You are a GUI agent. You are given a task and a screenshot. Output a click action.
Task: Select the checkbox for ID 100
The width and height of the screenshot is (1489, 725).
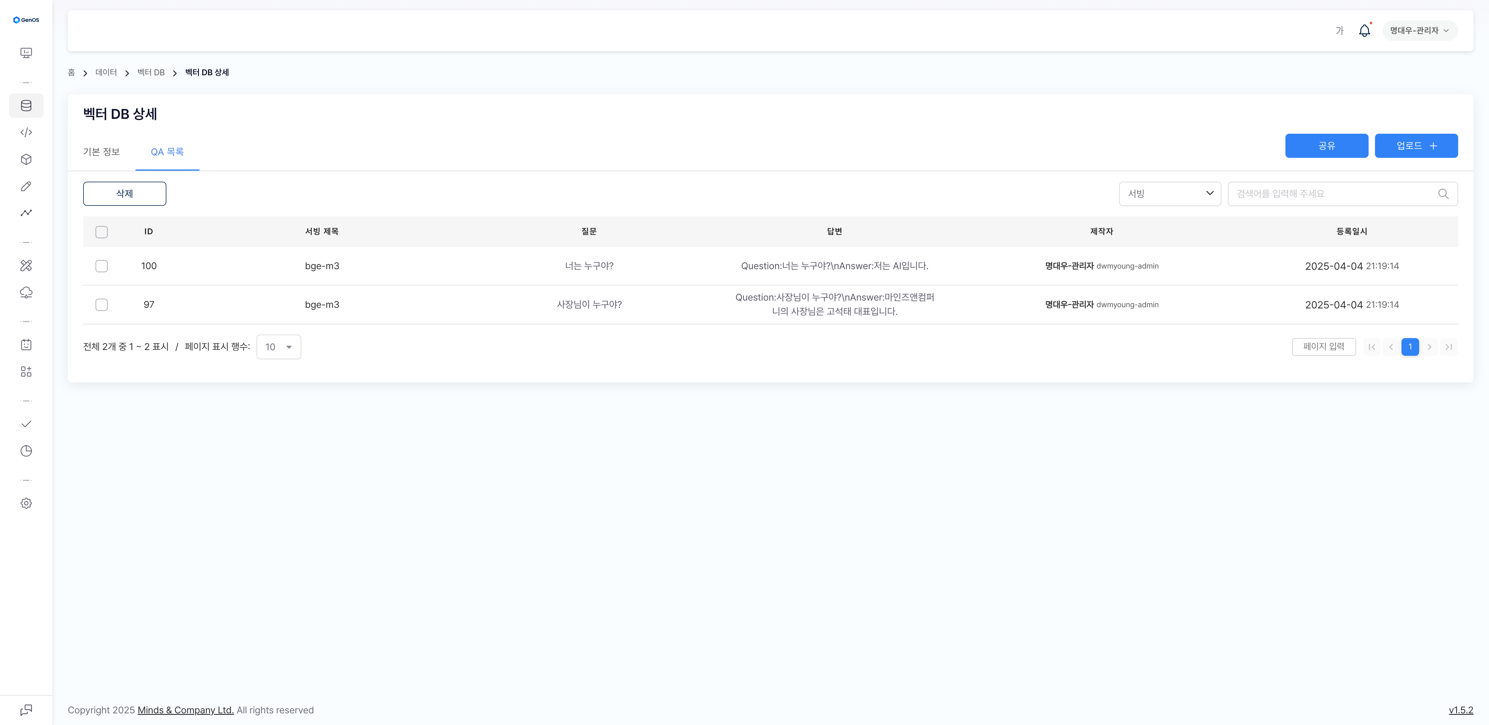pyautogui.click(x=102, y=266)
